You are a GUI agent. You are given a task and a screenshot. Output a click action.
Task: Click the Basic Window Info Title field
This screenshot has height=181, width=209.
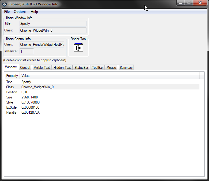[53, 24]
